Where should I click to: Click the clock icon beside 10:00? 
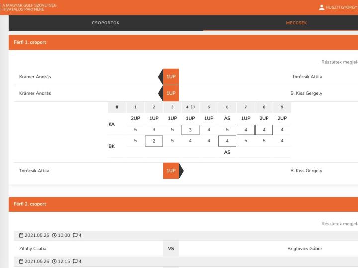[x=54, y=235]
